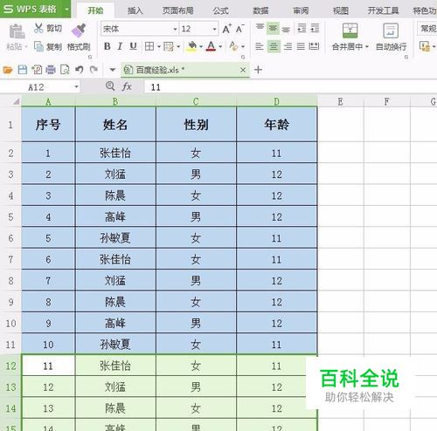Click header cell 年龄
The height and width of the screenshot is (431, 437).
point(276,125)
